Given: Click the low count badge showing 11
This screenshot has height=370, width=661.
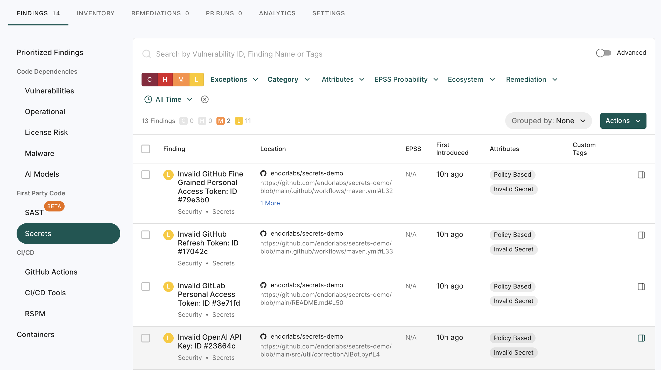Looking at the screenshot, I should pos(239,121).
